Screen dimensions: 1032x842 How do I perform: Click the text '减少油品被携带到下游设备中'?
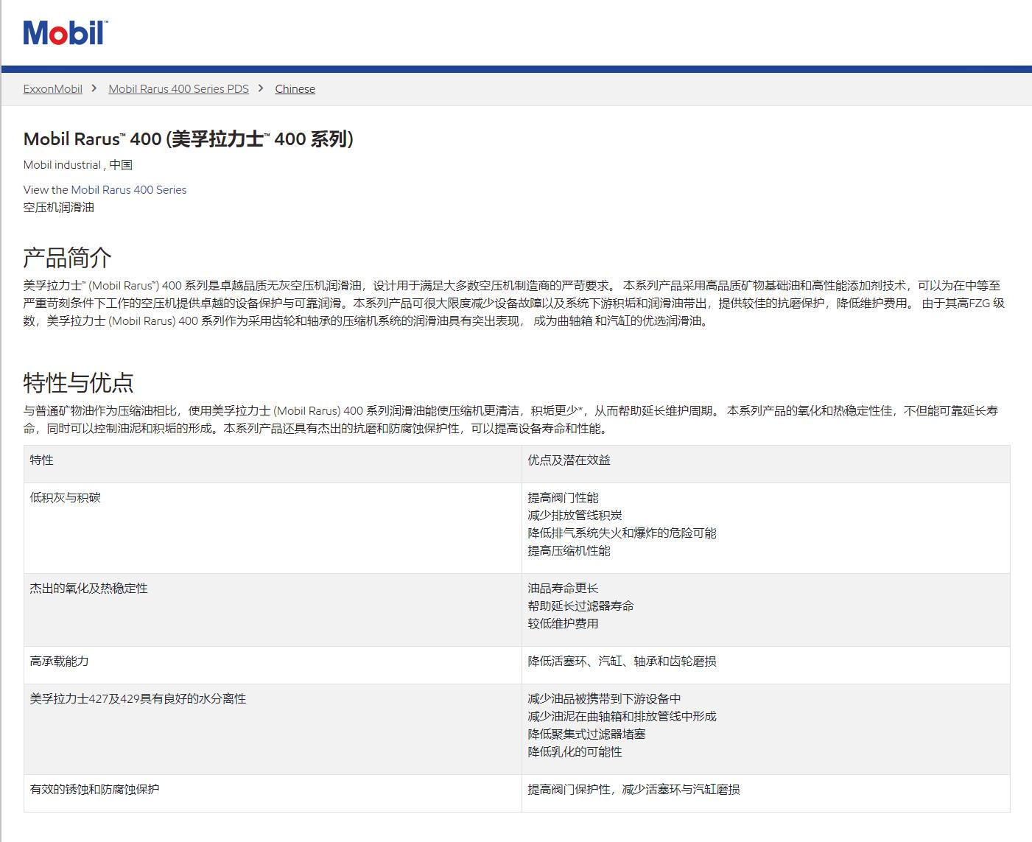point(604,699)
